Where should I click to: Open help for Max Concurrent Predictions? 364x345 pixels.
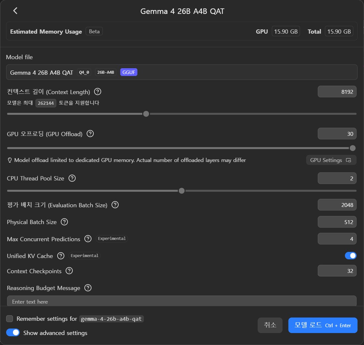(88, 239)
